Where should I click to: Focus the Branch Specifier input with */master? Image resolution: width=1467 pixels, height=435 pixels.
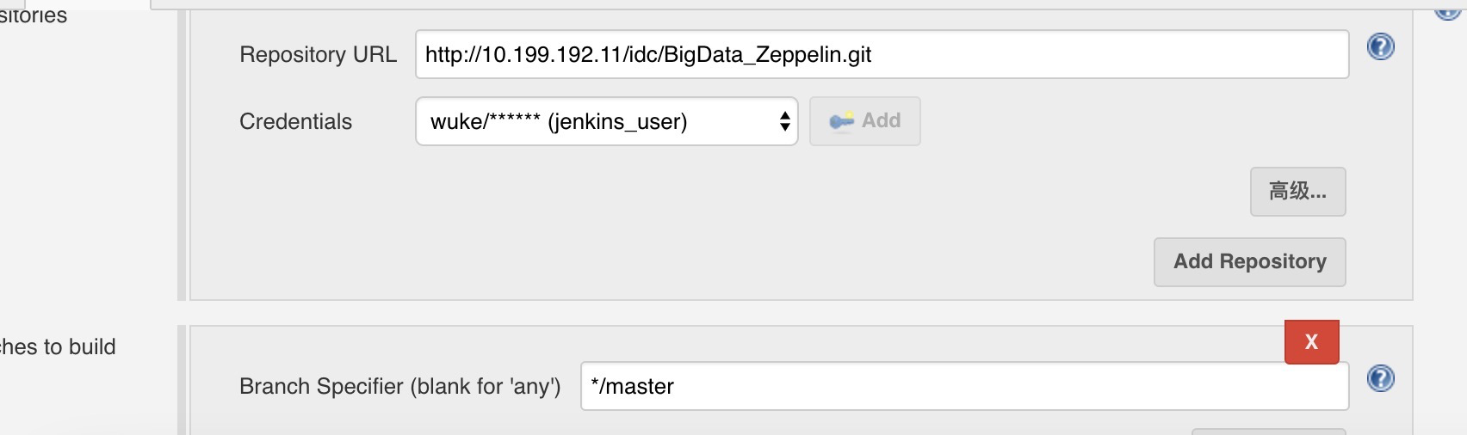tap(963, 386)
